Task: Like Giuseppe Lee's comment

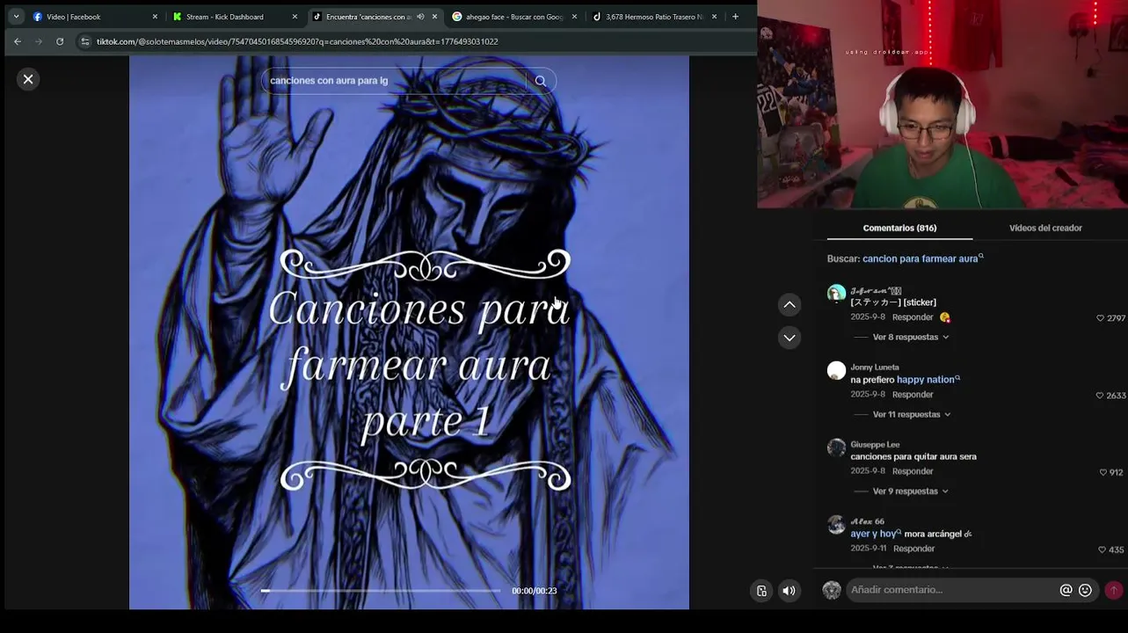Action: [x=1103, y=472]
